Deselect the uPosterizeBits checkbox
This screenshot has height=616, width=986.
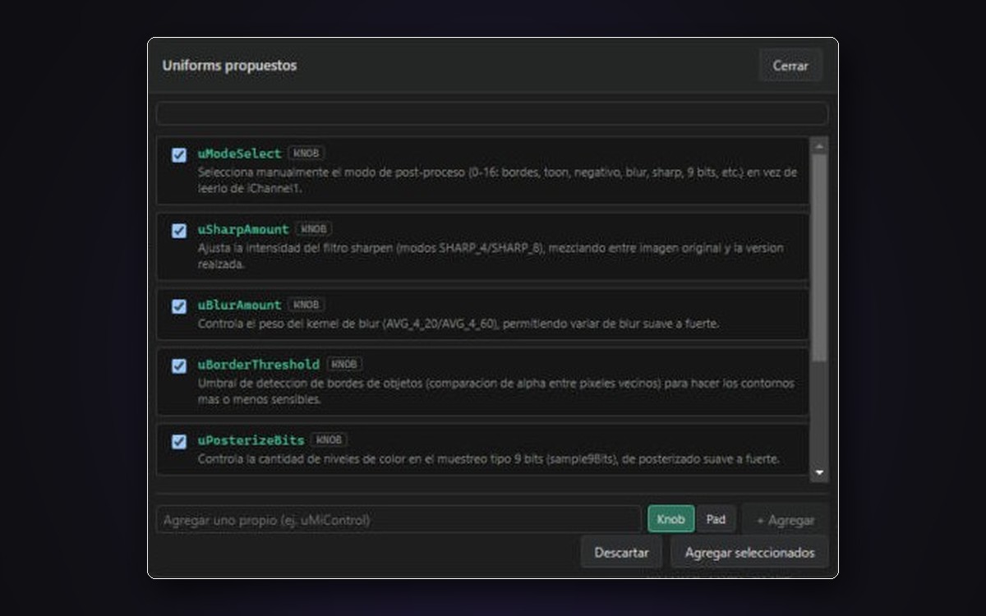click(x=179, y=442)
